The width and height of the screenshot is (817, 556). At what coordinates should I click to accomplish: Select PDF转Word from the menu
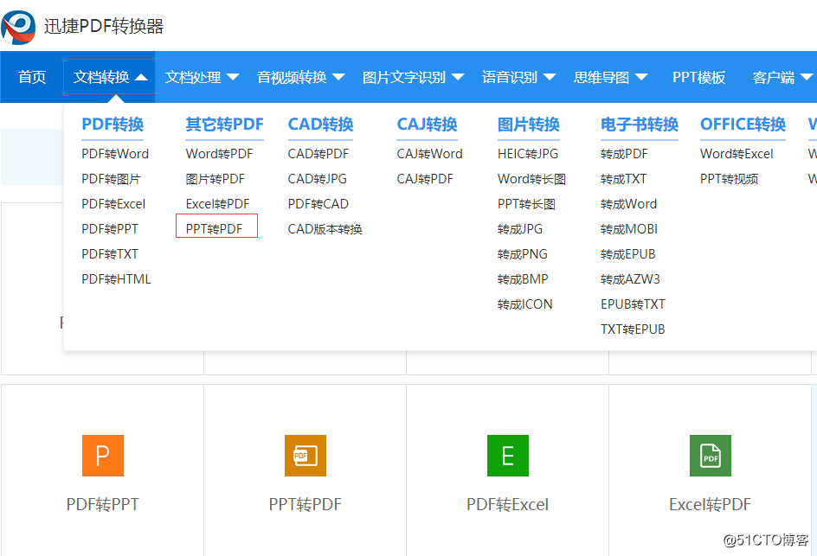coord(115,154)
